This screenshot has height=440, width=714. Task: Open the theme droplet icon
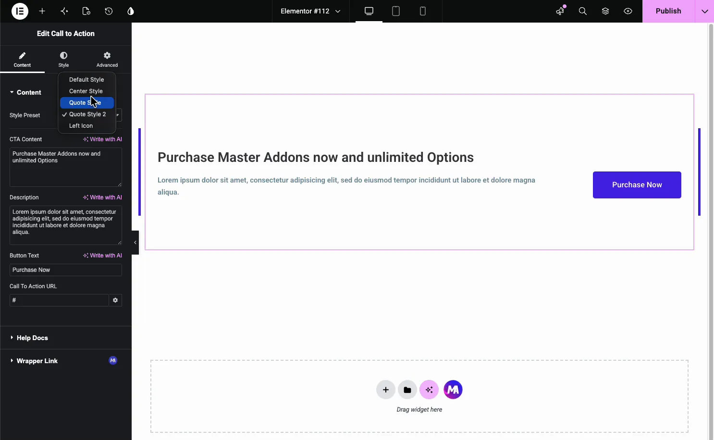click(131, 11)
